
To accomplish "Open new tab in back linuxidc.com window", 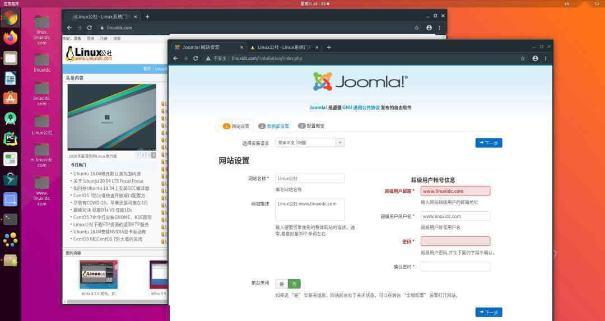I will pos(147,17).
